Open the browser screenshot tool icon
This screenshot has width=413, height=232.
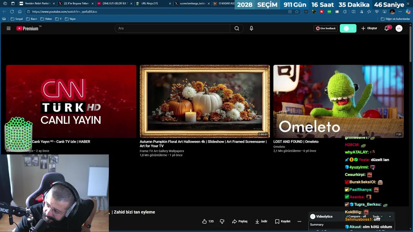pos(385,12)
